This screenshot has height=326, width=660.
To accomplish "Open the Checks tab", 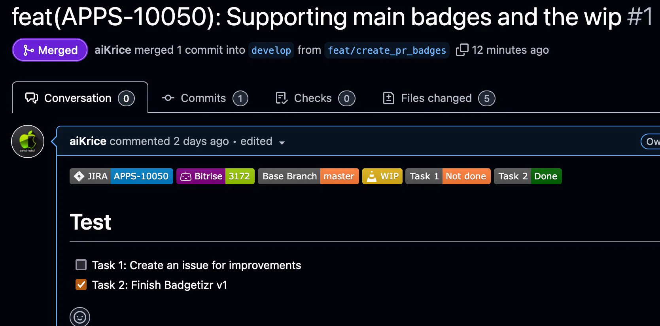I will [x=315, y=98].
